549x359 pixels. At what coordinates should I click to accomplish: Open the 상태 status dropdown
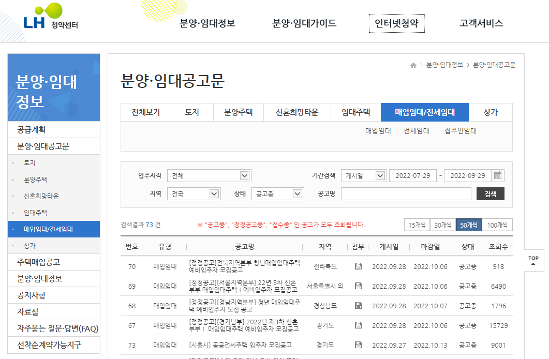tap(277, 193)
